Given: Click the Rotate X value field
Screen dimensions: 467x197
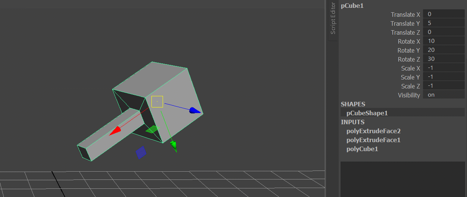Looking at the screenshot, I should click(x=444, y=41).
